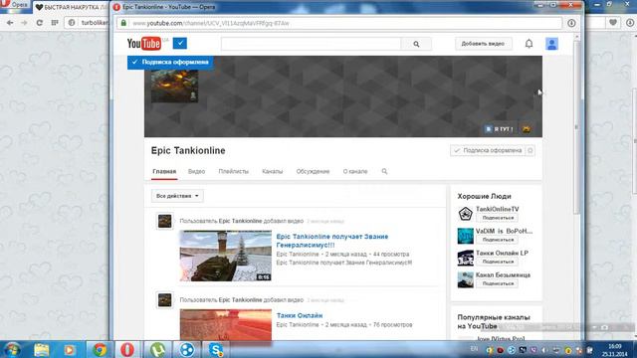Click the VK 'Я тут!' banner link
This screenshot has height=358, width=637.
coord(500,129)
